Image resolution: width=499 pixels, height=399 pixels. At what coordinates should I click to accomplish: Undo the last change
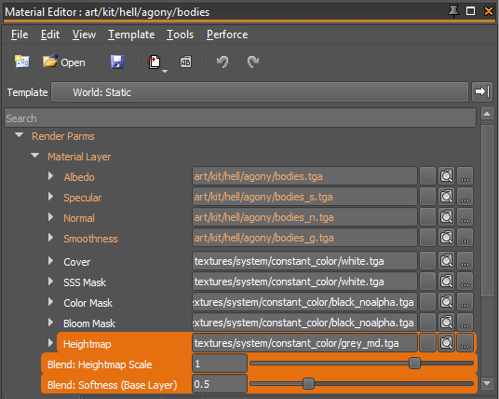point(223,62)
